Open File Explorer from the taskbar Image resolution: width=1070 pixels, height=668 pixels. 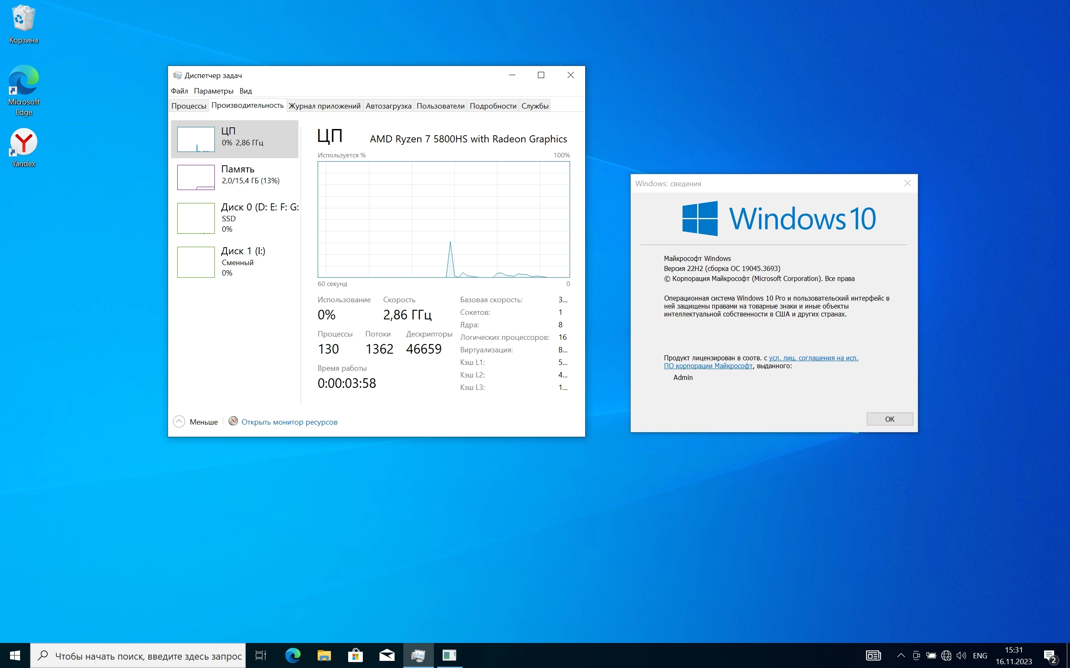[x=324, y=655]
